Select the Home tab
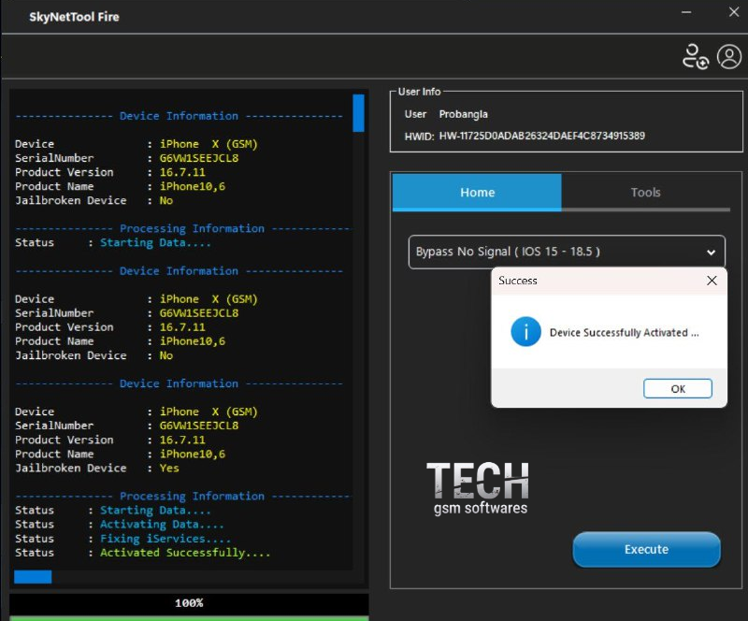 point(477,193)
